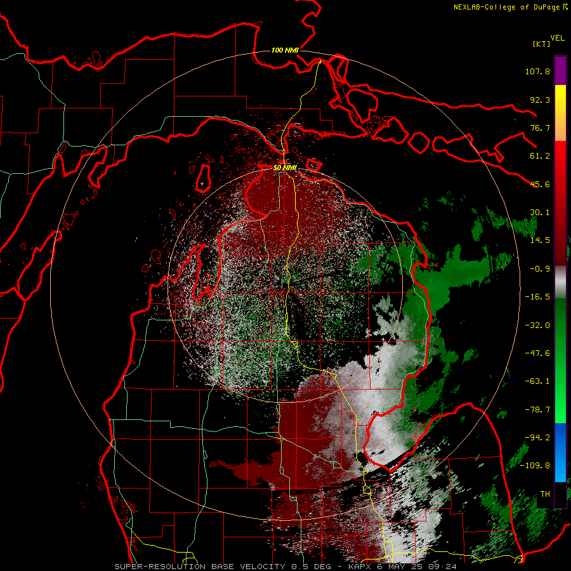Select the -0.9 legend value
The width and height of the screenshot is (571, 571).
point(540,269)
